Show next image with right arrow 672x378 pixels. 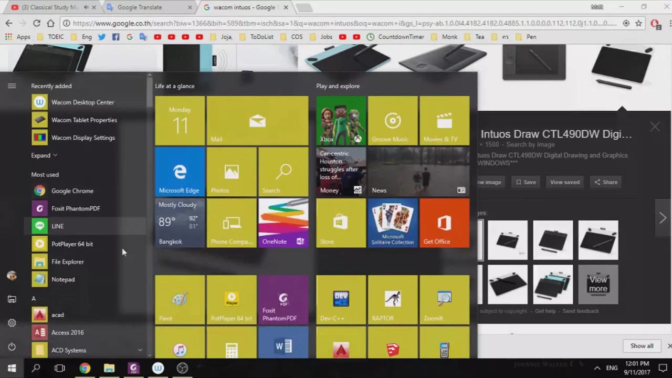663,218
